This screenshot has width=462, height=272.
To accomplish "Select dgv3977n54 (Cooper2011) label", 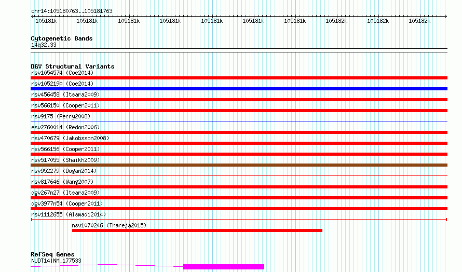I will pos(67,203).
